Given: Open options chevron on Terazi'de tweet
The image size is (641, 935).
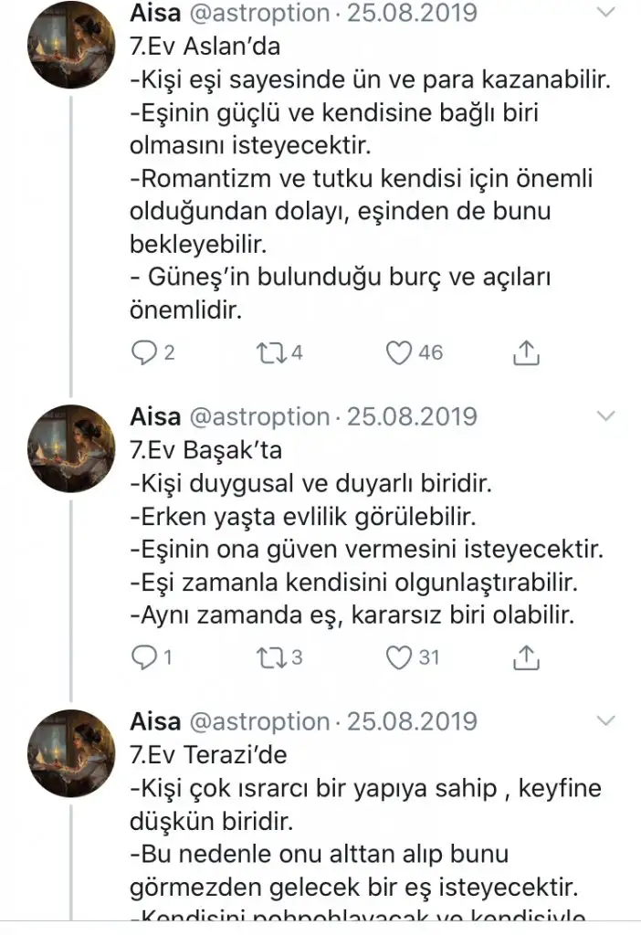Looking at the screenshot, I should [x=605, y=720].
